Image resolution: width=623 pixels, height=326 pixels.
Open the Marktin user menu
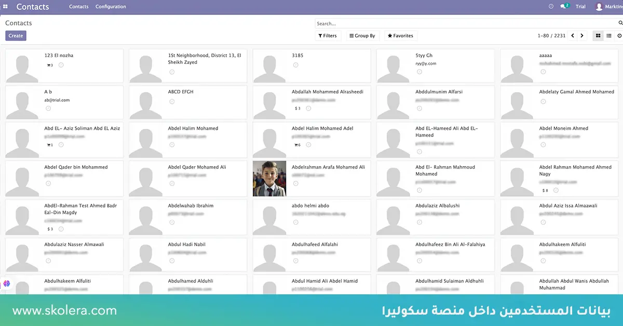click(x=610, y=7)
